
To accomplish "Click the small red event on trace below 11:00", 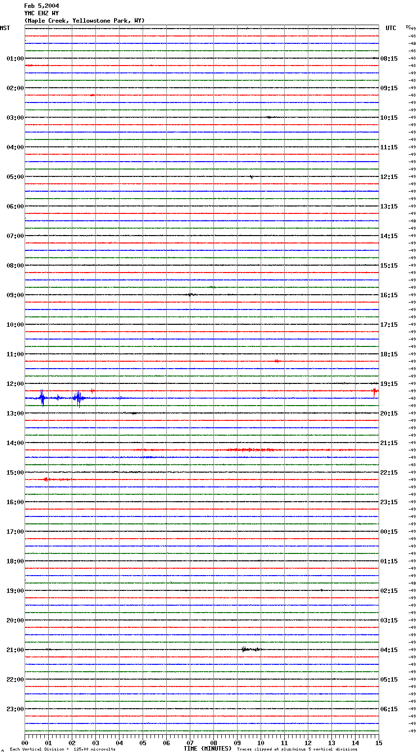I will [277, 361].
